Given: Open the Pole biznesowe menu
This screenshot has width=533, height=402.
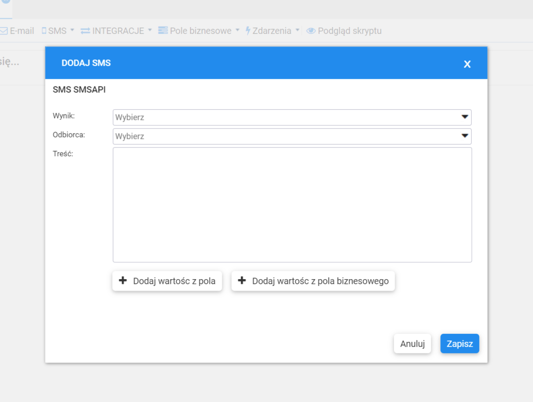Looking at the screenshot, I should (x=200, y=30).
